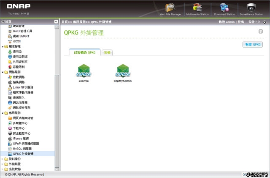270x178 pixels.
Task: Click the QNAP Turbo NAS logo
Action: tap(19, 9)
